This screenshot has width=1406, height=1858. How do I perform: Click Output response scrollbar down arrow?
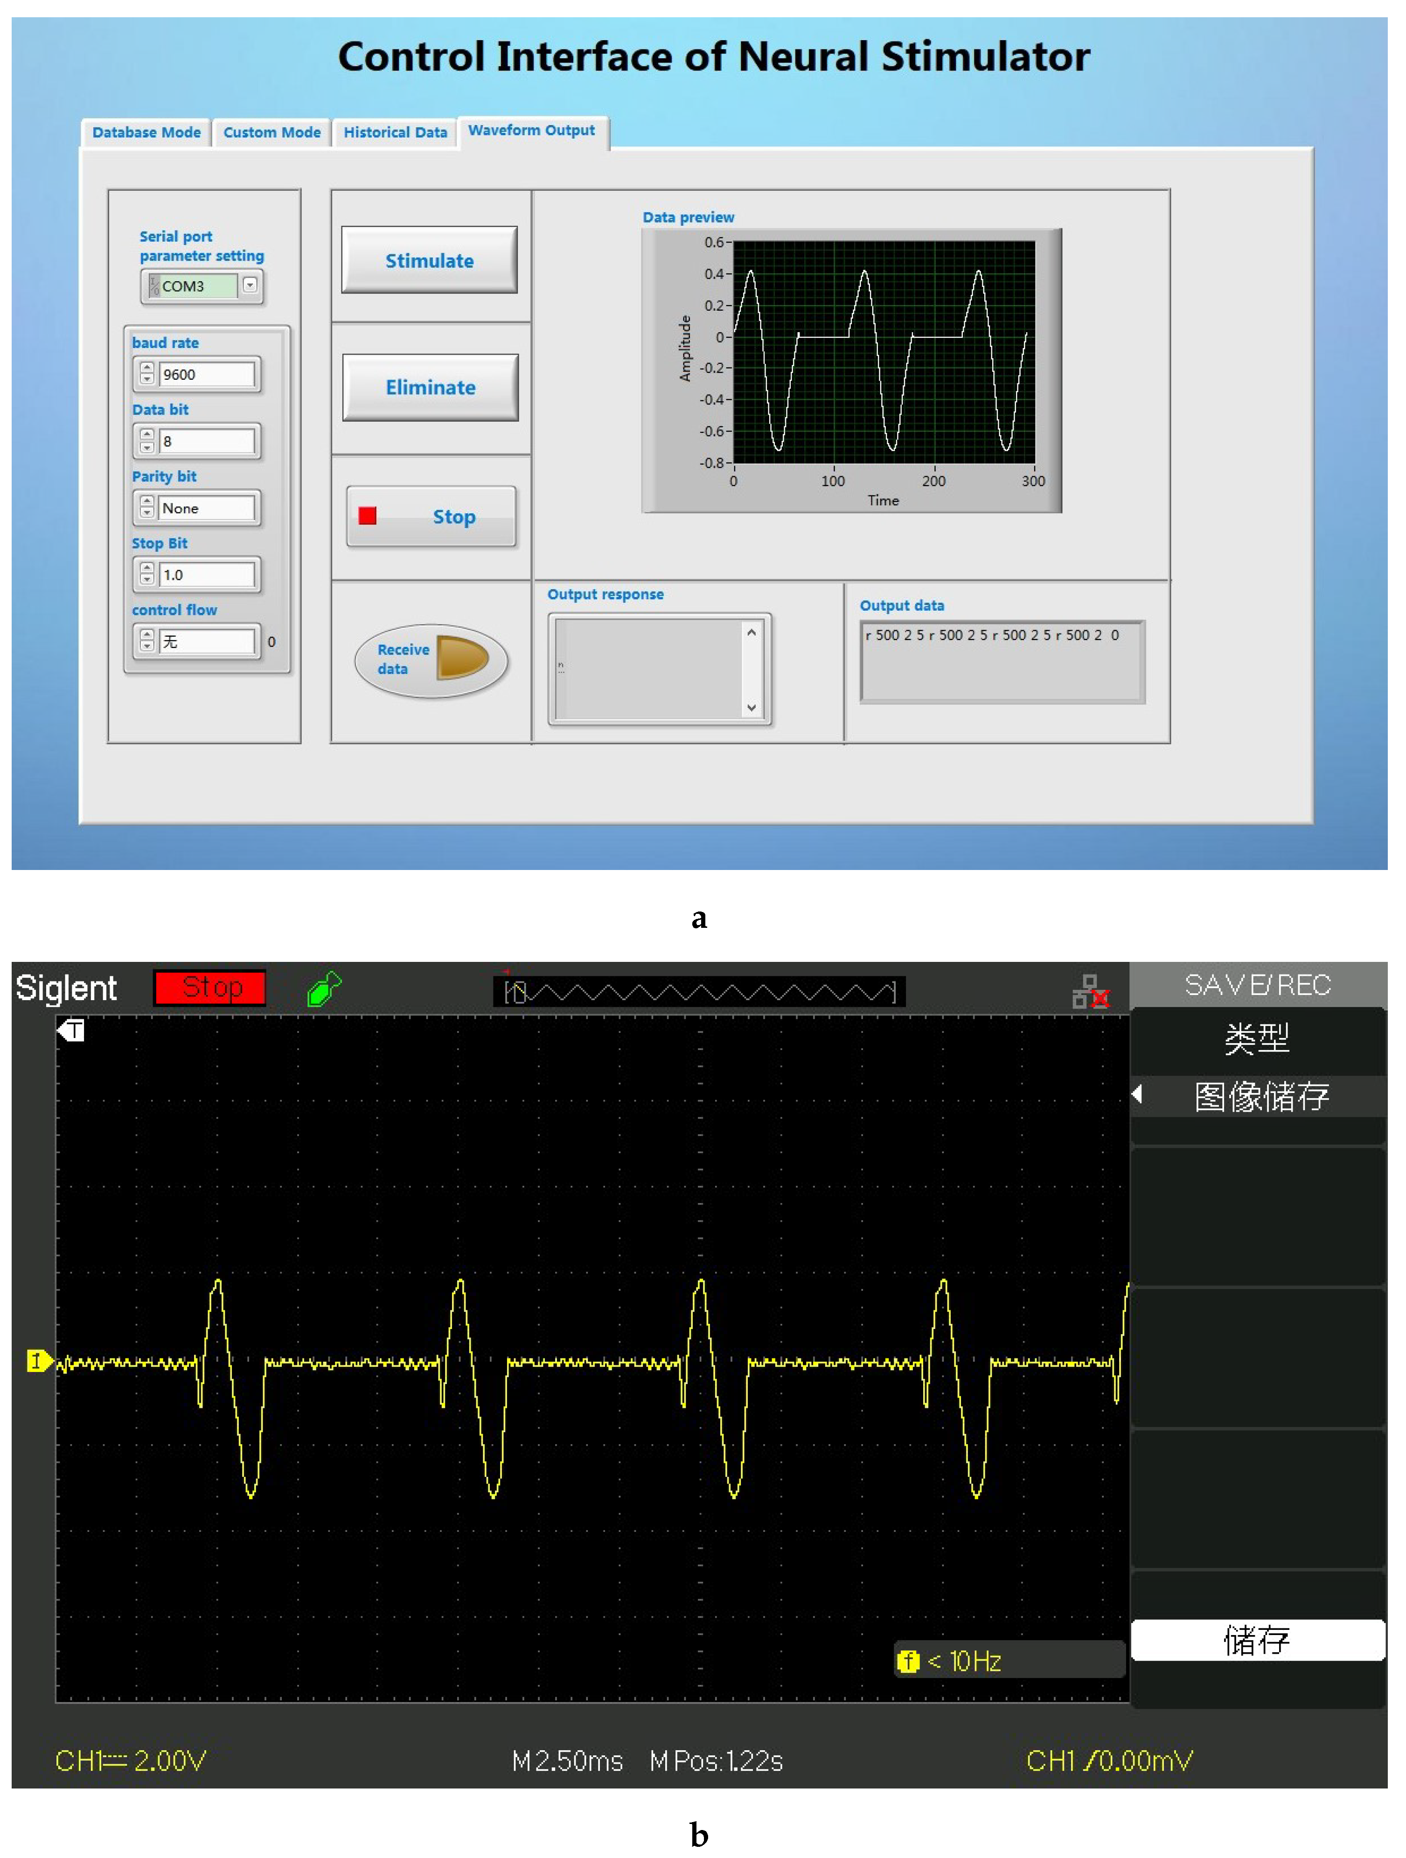click(x=752, y=707)
